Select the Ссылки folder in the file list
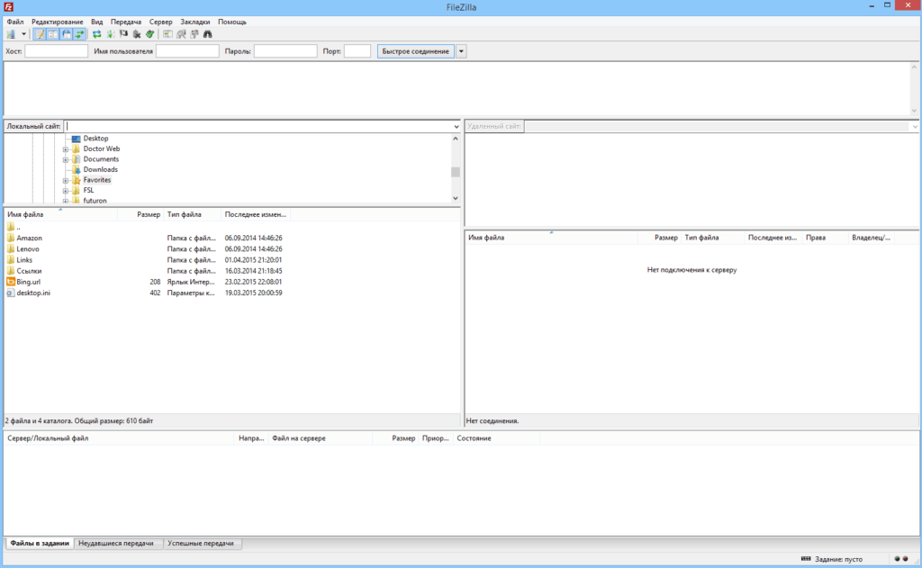Image resolution: width=922 pixels, height=568 pixels. click(24, 271)
